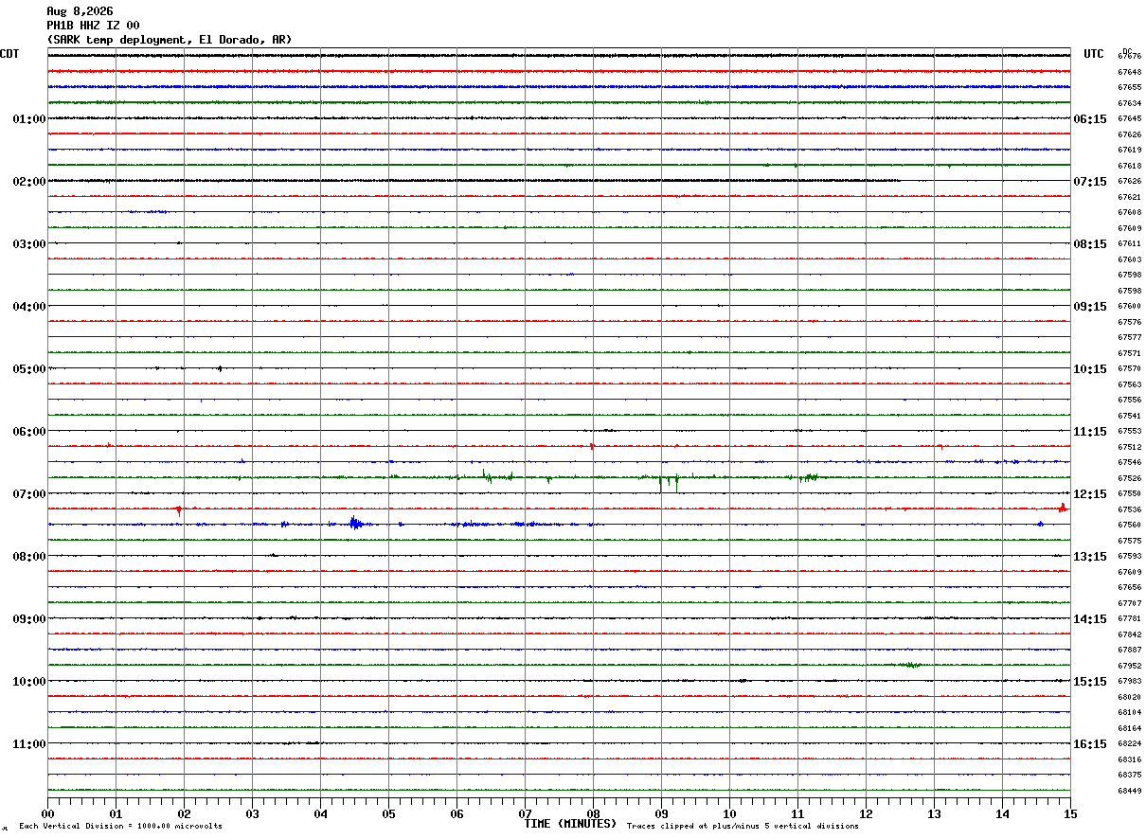This screenshot has width=1146, height=839.
Task: Click the 07:00 CDT time marker
Action: (29, 494)
